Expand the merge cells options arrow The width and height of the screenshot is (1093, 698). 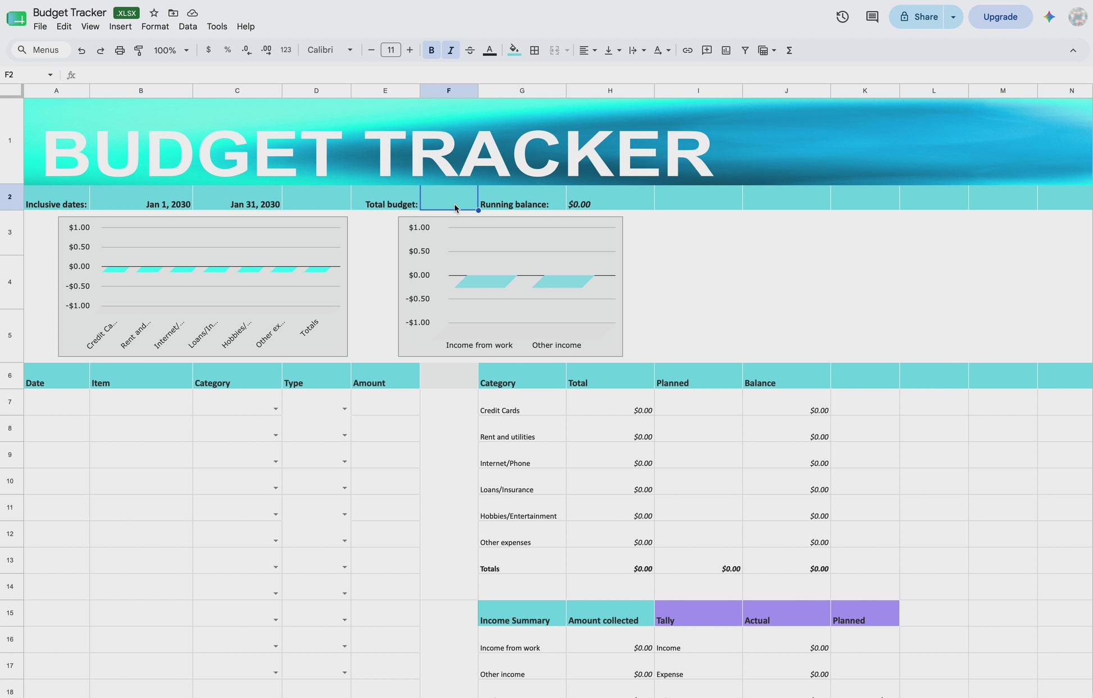(567, 51)
